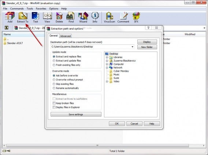Expand the Computer tree node

tap(107, 64)
